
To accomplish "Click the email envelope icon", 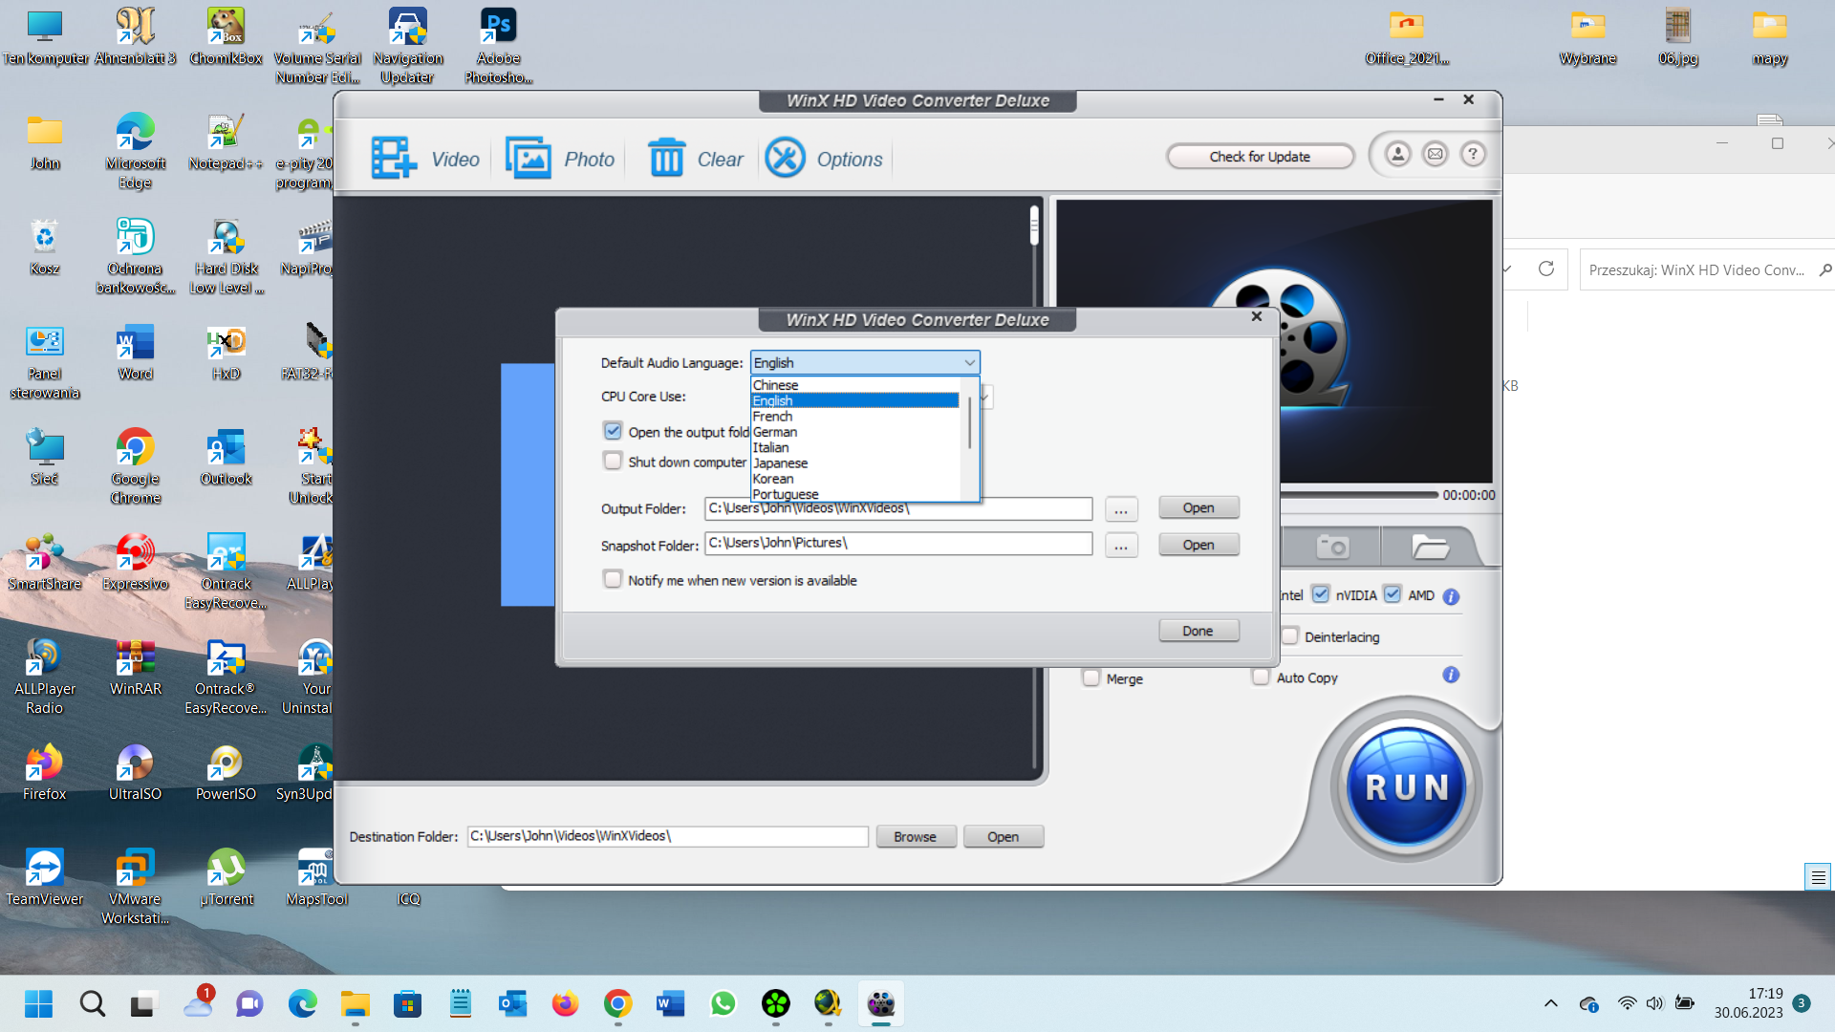I will point(1436,154).
